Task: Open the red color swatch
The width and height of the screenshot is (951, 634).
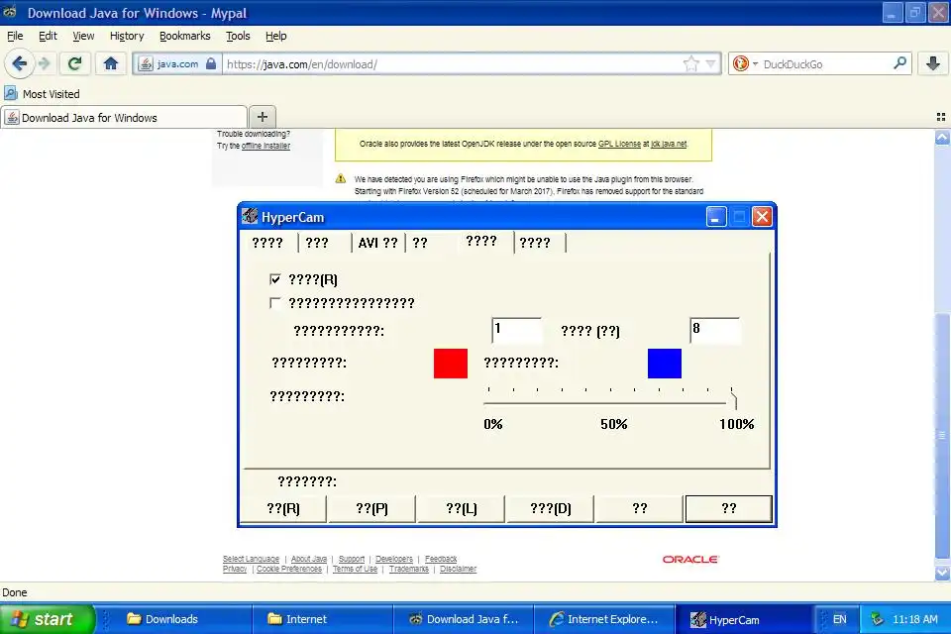Action: point(451,363)
